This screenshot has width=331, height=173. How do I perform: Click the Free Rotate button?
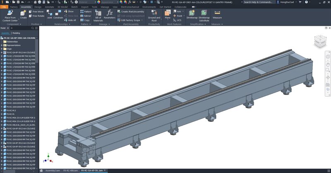coord(38,16)
